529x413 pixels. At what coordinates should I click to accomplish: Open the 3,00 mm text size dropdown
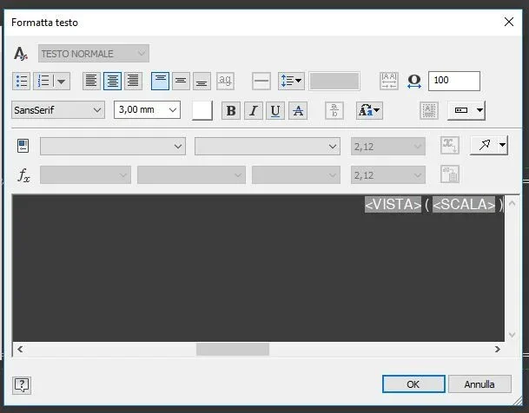click(147, 110)
